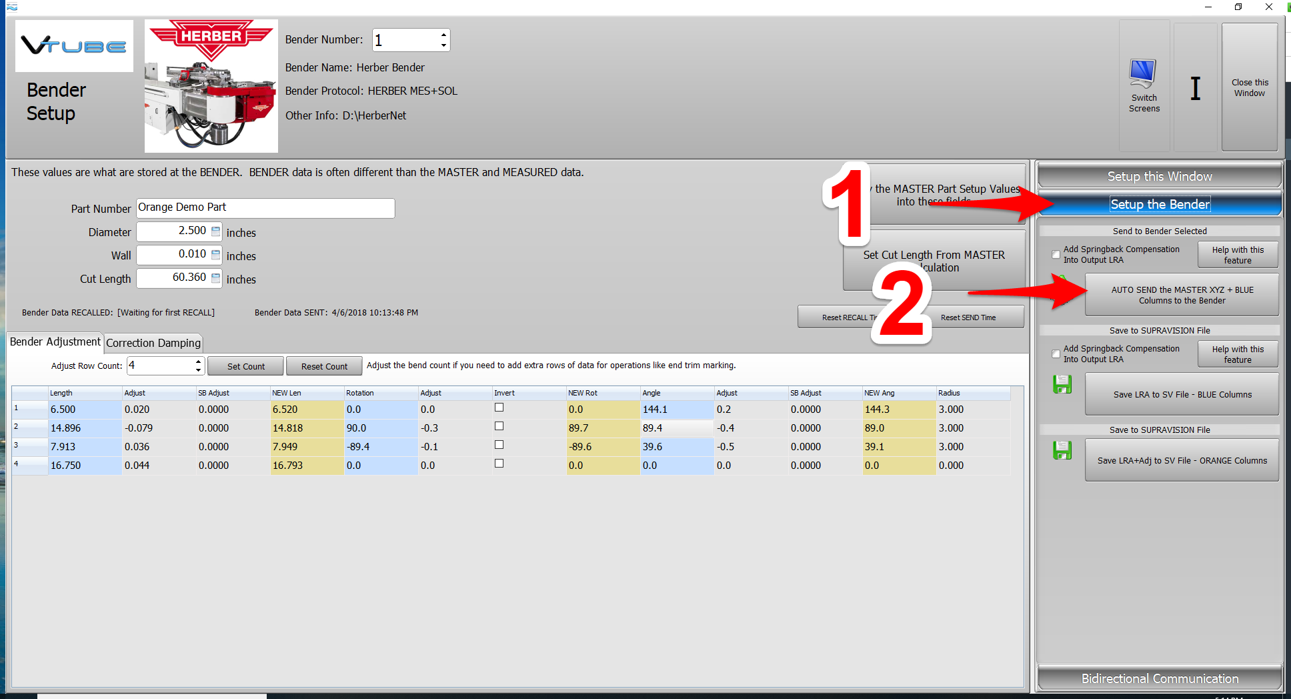
Task: Click green save icon beside BLUE Columns button
Action: coord(1062,385)
